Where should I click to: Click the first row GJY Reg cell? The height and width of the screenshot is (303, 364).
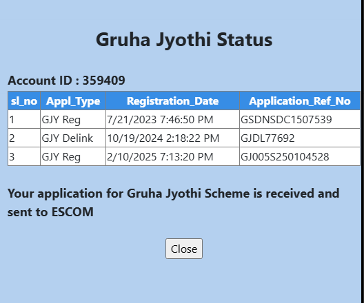point(73,119)
